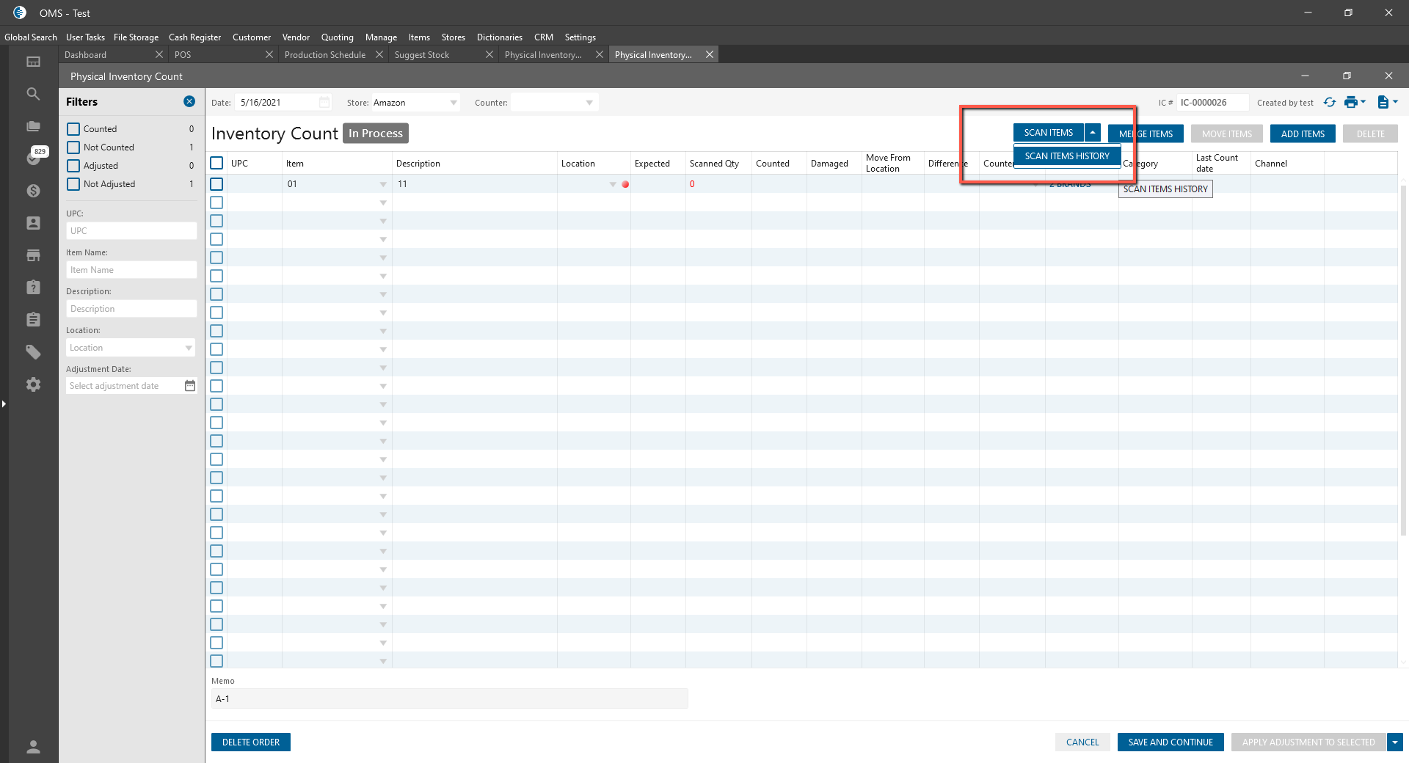Check the select-all checkbox in table header
Image resolution: width=1409 pixels, height=763 pixels.
216,163
